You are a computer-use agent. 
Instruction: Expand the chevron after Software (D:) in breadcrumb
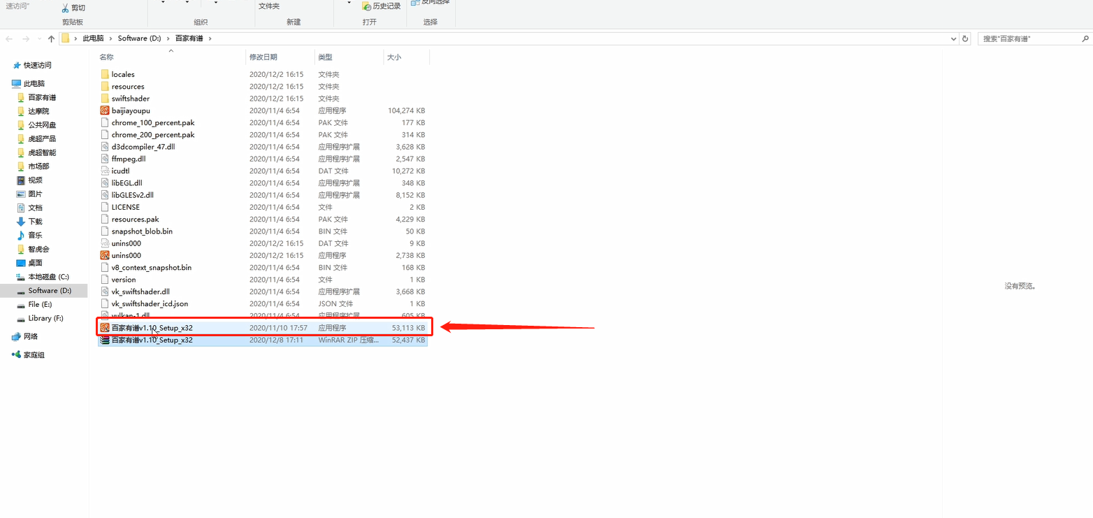(x=167, y=38)
